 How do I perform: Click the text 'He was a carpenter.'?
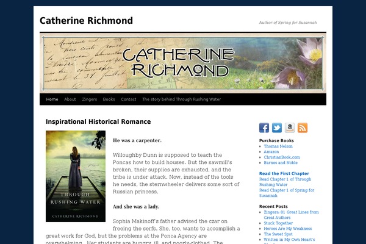pyautogui.click(x=137, y=140)
